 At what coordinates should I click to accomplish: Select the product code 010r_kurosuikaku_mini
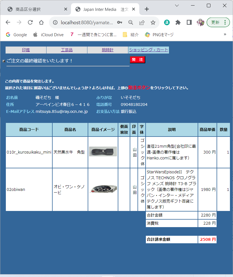29,152
